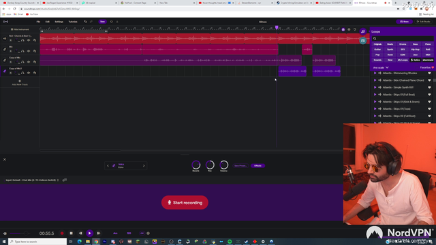Mute the Copy of Mic2 track

(11, 73)
